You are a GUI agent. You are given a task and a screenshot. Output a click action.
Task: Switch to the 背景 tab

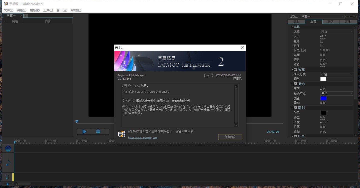tap(348, 22)
